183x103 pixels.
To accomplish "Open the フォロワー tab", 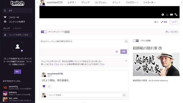I will tap(132, 3).
